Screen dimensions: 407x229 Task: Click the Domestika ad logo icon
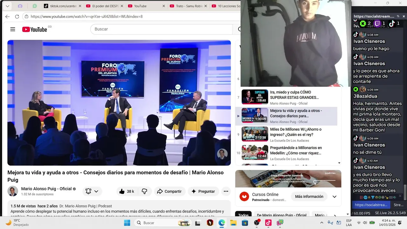tap(244, 197)
